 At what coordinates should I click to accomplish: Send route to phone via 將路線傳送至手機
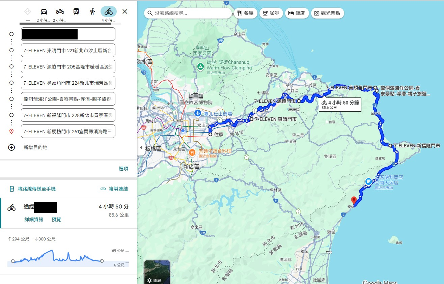click(32, 189)
